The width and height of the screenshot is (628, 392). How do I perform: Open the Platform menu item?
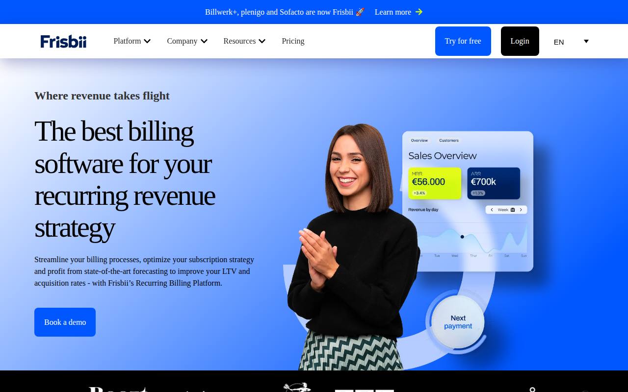coord(127,41)
